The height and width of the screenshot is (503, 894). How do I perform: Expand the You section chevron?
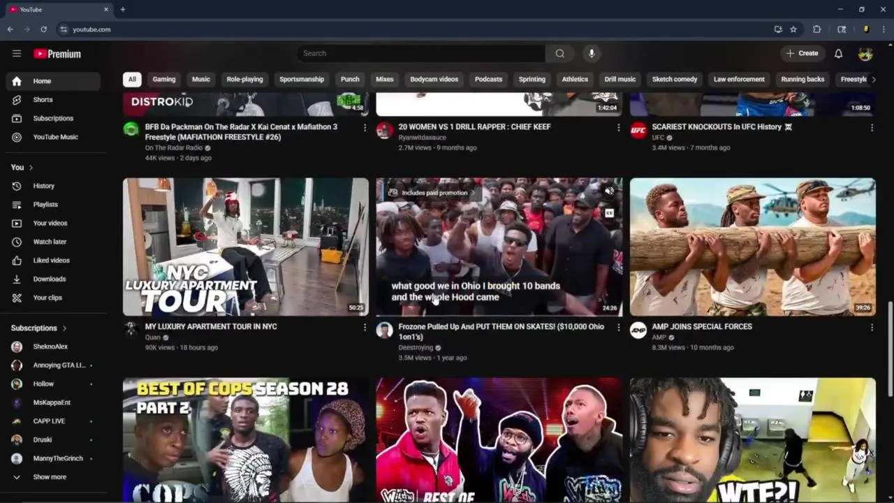[31, 168]
